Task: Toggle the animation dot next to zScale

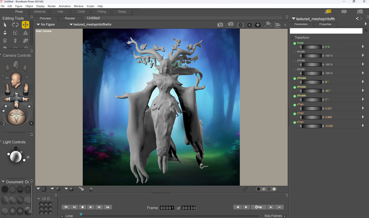Action: (x=295, y=70)
